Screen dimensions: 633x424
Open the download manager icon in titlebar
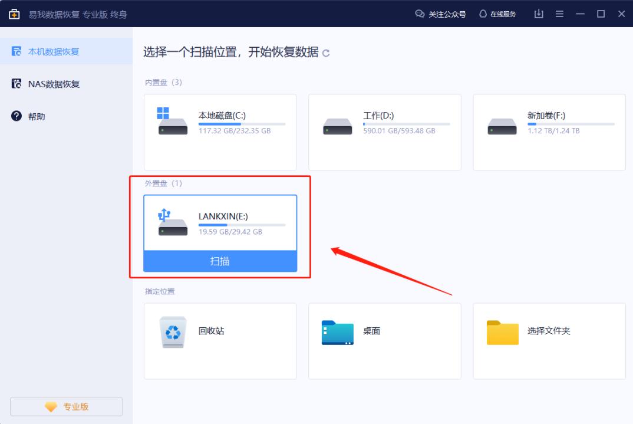click(538, 14)
